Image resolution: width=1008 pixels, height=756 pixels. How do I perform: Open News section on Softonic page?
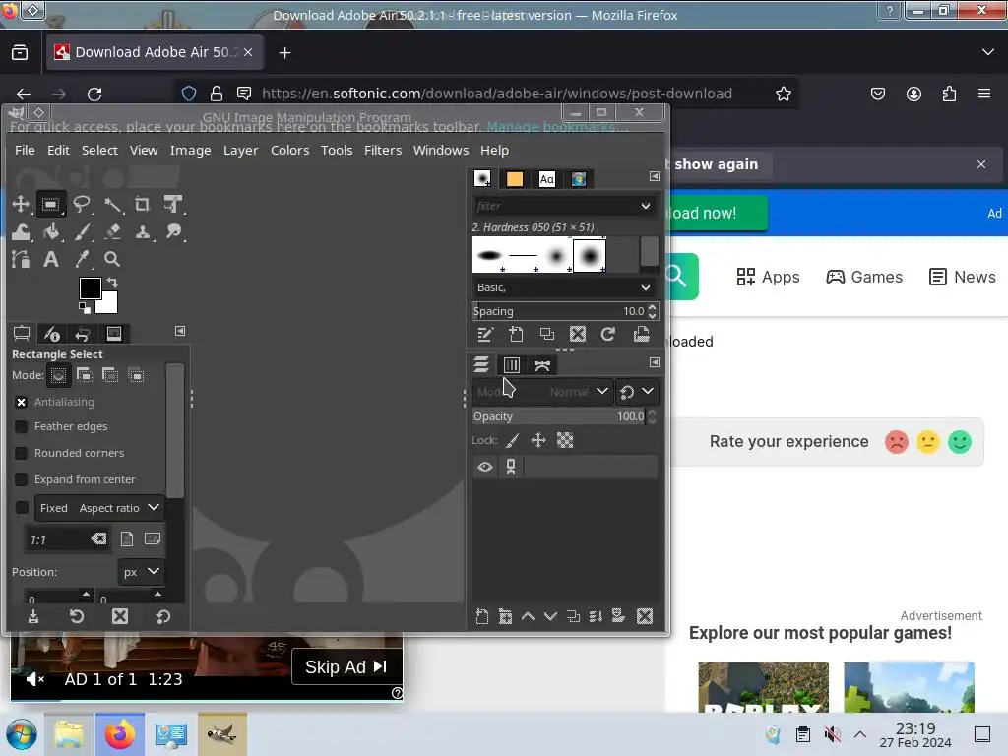963,277
